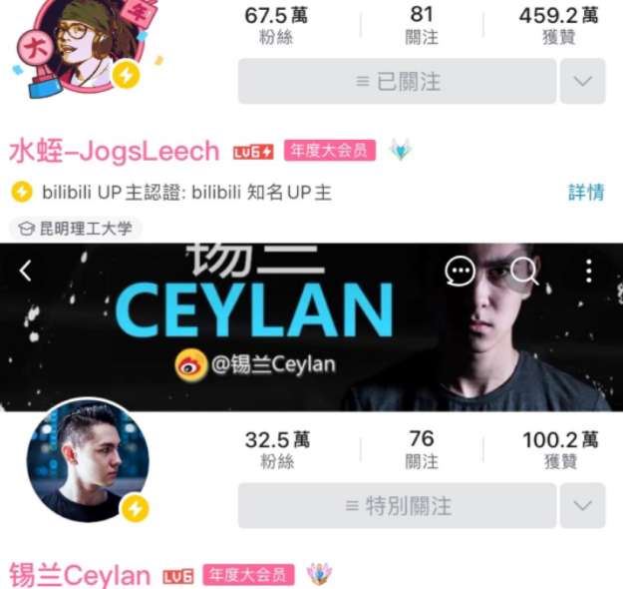The width and height of the screenshot is (623, 589).
Task: Tap the 昆明理工大学 school tag
Action: point(76,229)
